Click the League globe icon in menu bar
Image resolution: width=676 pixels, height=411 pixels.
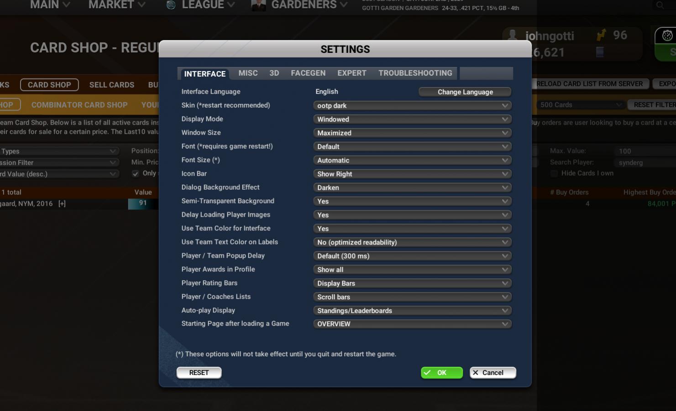coord(170,5)
